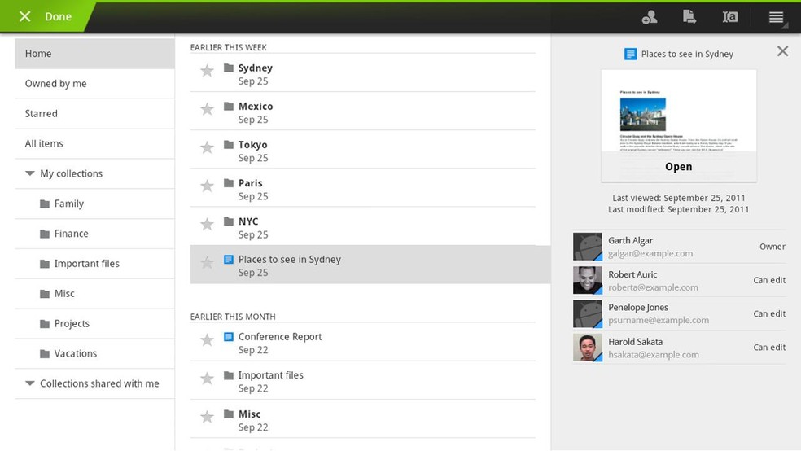Open the overflow menu in top bar
The image size is (801, 451).
(x=776, y=17)
